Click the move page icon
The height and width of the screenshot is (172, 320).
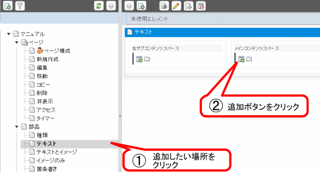tap(188, 6)
